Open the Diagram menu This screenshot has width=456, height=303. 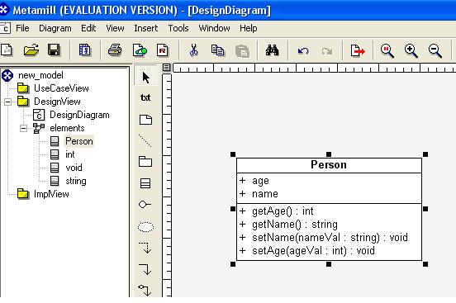(x=55, y=28)
